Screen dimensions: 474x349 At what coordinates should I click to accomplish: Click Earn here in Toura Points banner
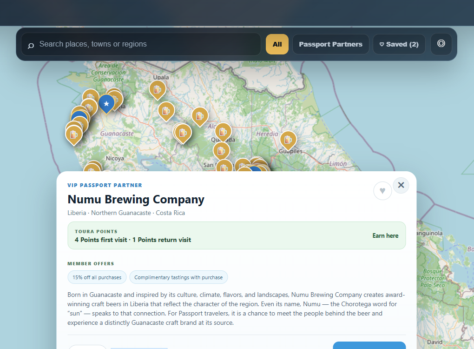pyautogui.click(x=385, y=235)
